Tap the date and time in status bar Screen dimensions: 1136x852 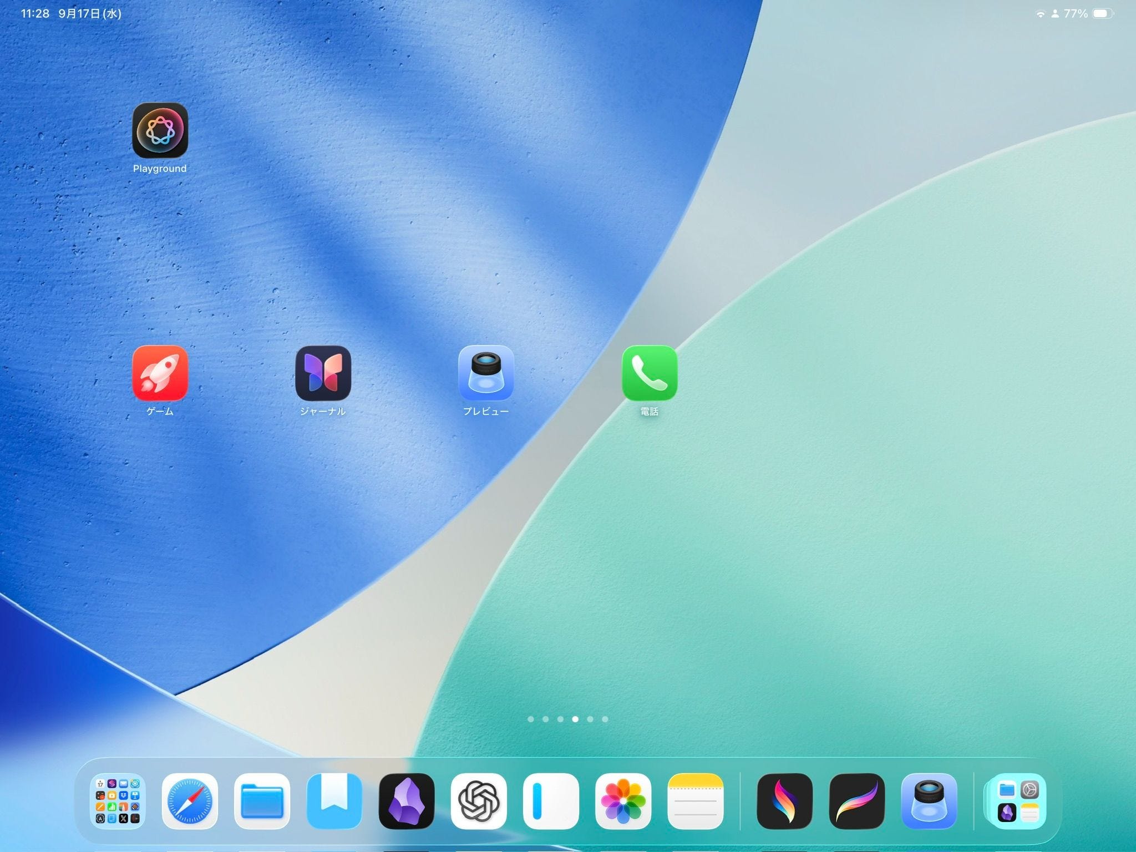click(71, 13)
